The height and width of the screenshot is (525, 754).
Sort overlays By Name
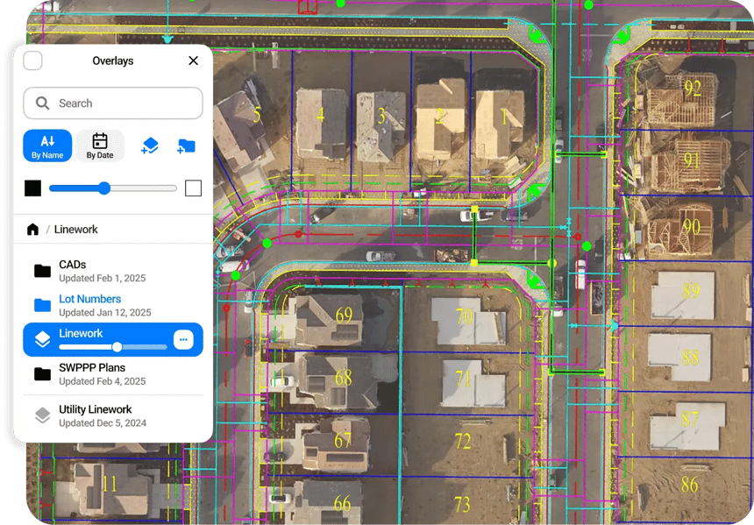[47, 145]
